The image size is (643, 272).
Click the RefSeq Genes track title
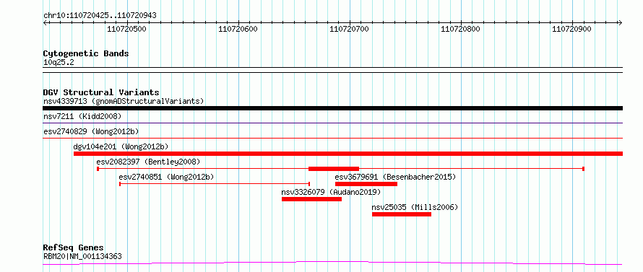click(x=74, y=248)
